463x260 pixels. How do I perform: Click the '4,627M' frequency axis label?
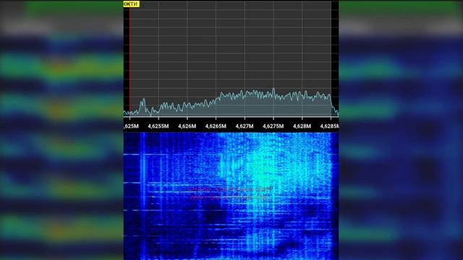pyautogui.click(x=245, y=126)
